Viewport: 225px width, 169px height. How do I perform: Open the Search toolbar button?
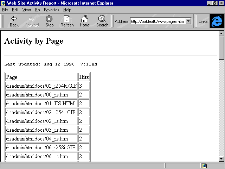(x=102, y=21)
